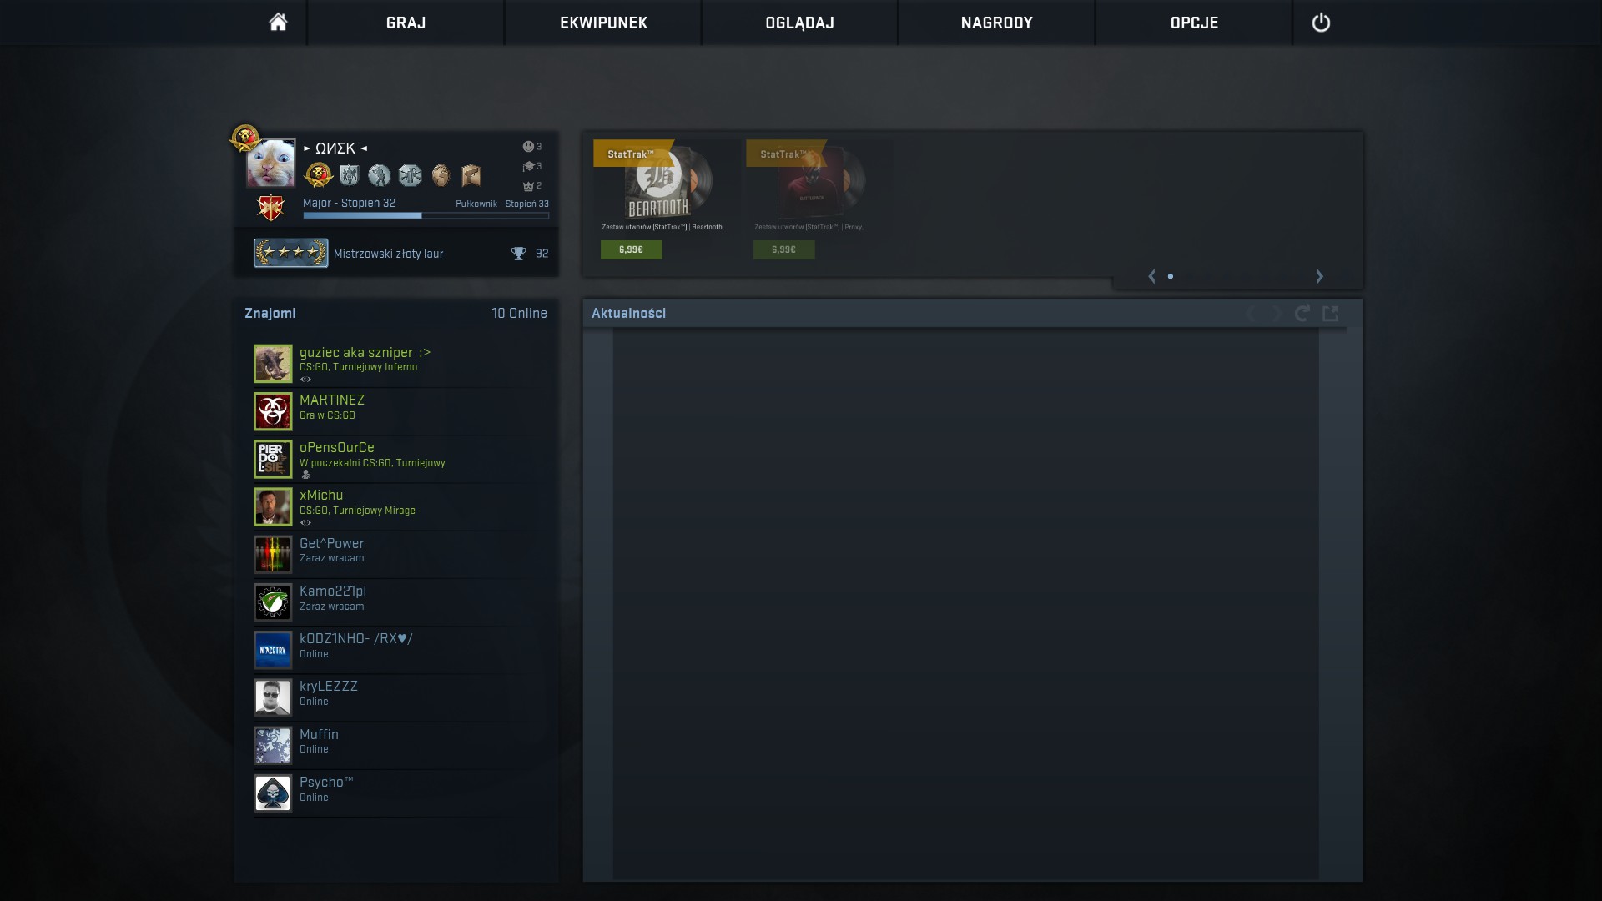Click the friendly commendation smiley icon

528,147
